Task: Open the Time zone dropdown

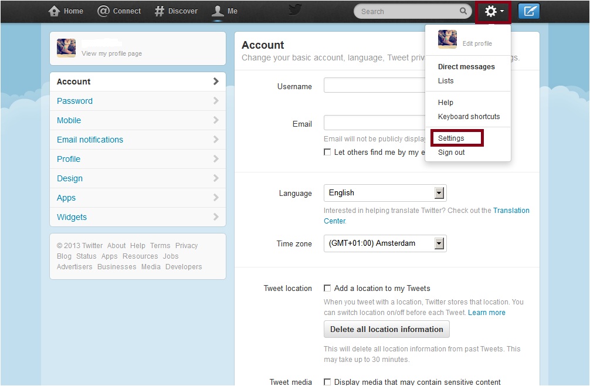Action: 385,243
